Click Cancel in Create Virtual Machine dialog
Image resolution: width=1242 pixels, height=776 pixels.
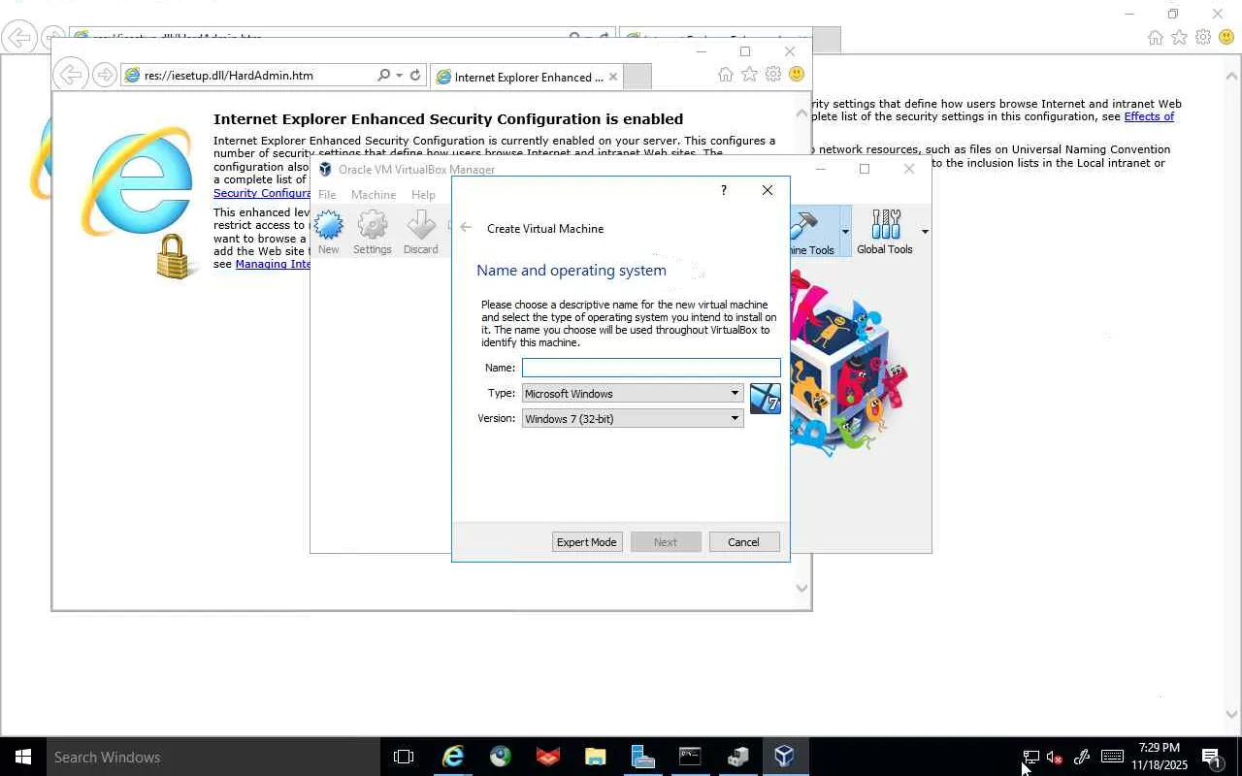(744, 542)
